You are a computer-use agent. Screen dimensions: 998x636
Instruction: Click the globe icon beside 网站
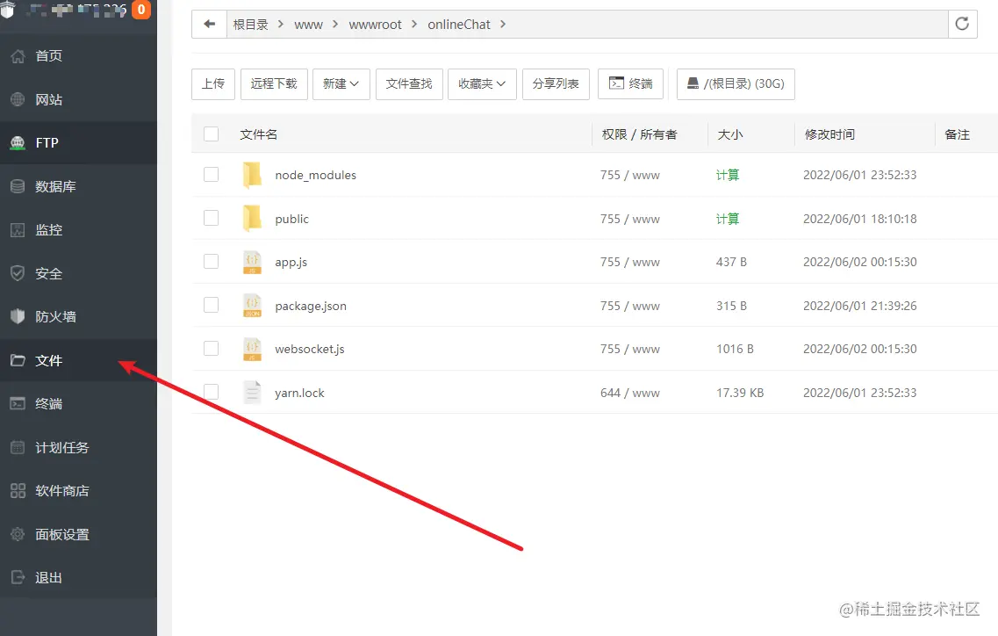pyautogui.click(x=18, y=99)
